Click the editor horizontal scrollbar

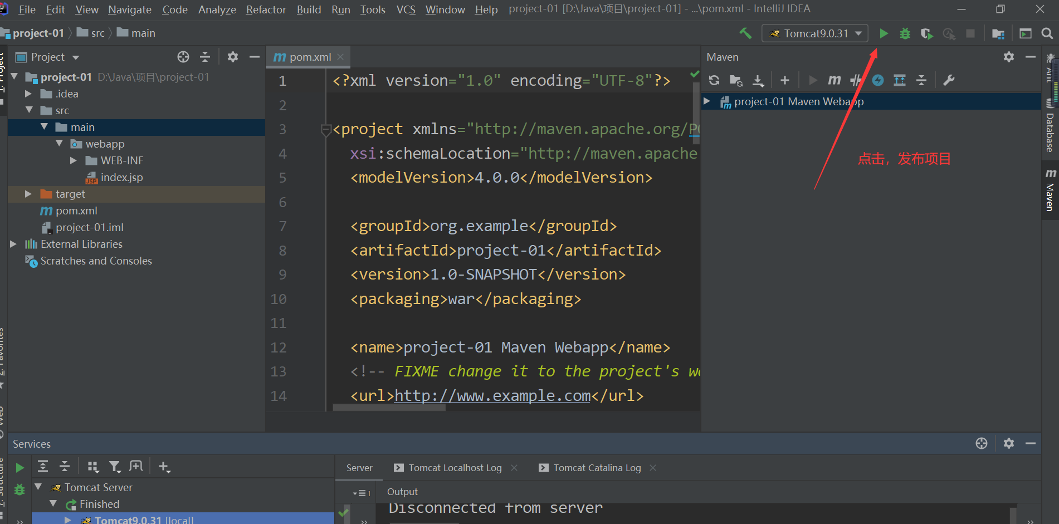point(389,408)
